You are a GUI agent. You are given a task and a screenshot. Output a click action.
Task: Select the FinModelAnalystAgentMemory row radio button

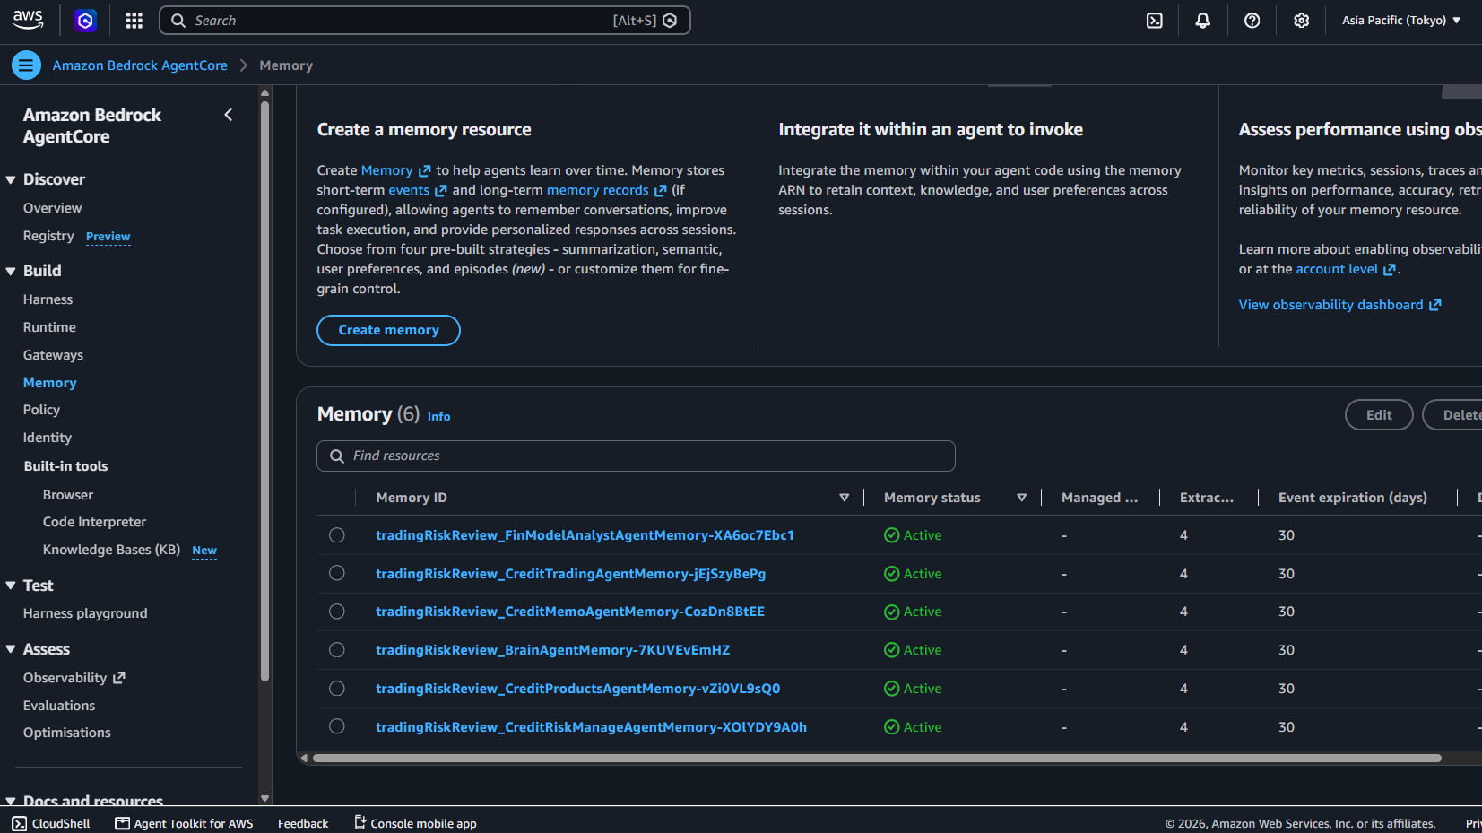(x=337, y=535)
